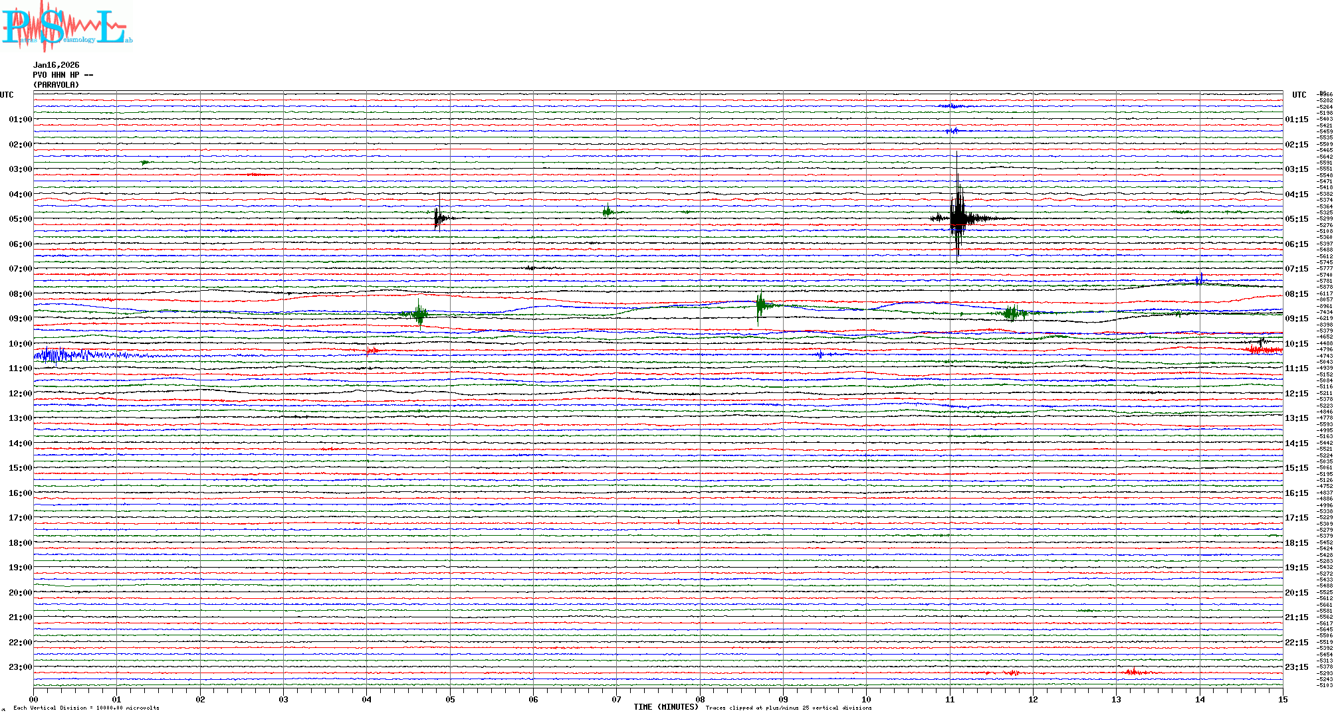Screen dimensions: 1336x717
Task: Click the PVO HHN HP station label
Action: pyautogui.click(x=62, y=75)
